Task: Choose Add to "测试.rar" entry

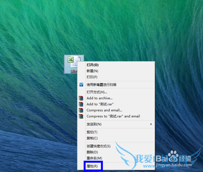Action: [x=116, y=104]
